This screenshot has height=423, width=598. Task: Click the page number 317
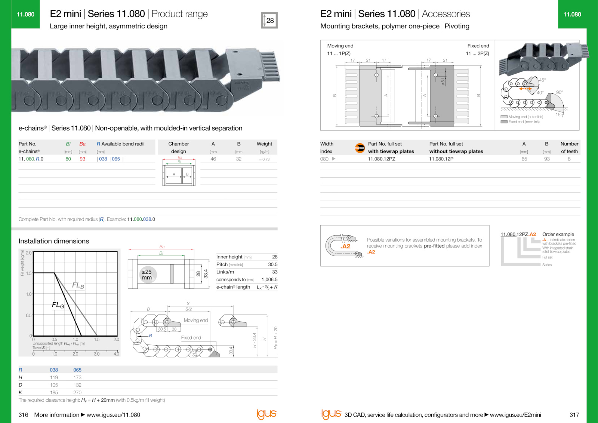coord(574,415)
